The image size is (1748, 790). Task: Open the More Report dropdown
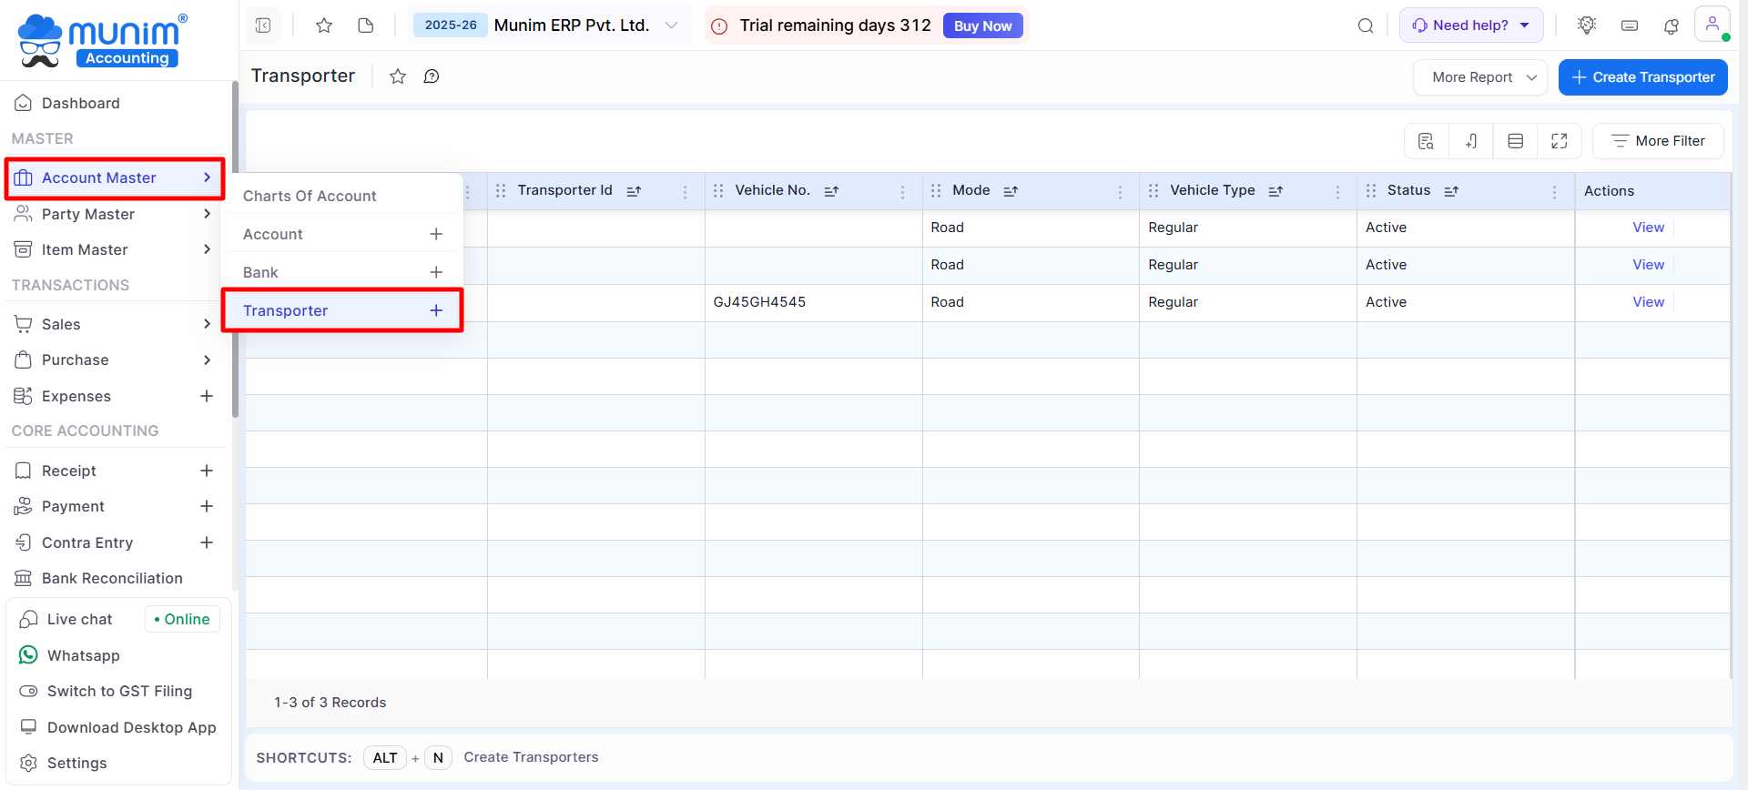1480,77
